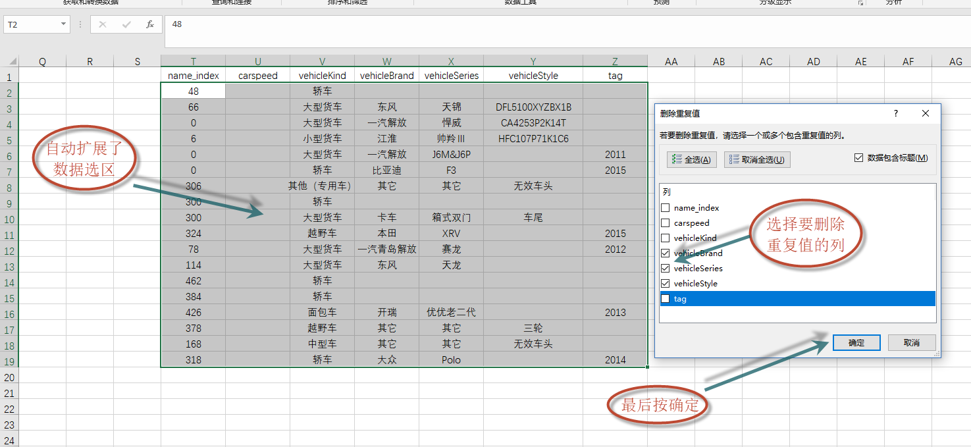971x447 pixels.
Task: Check the tag column checkbox
Action: pyautogui.click(x=665, y=298)
